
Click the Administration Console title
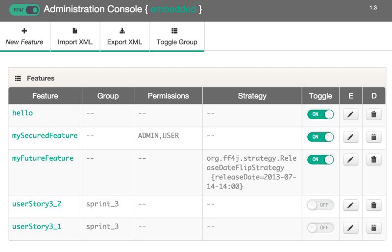coord(93,9)
